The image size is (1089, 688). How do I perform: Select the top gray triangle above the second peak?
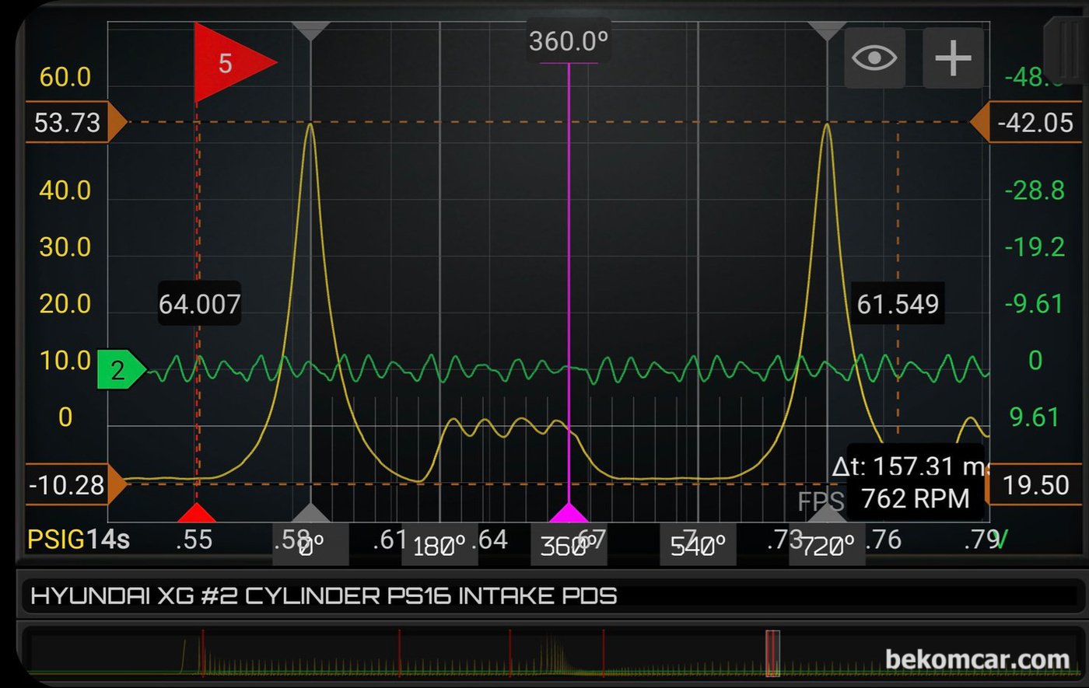(827, 31)
